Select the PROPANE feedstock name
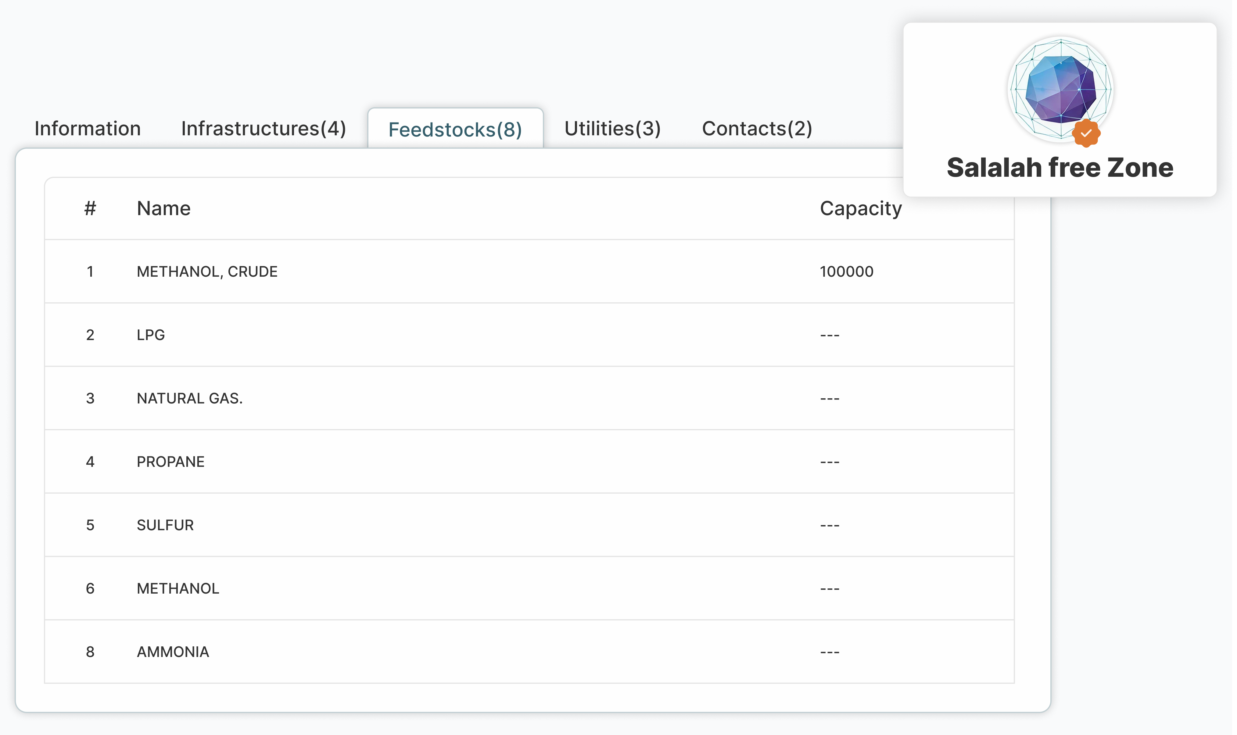The height and width of the screenshot is (735, 1237). point(170,462)
